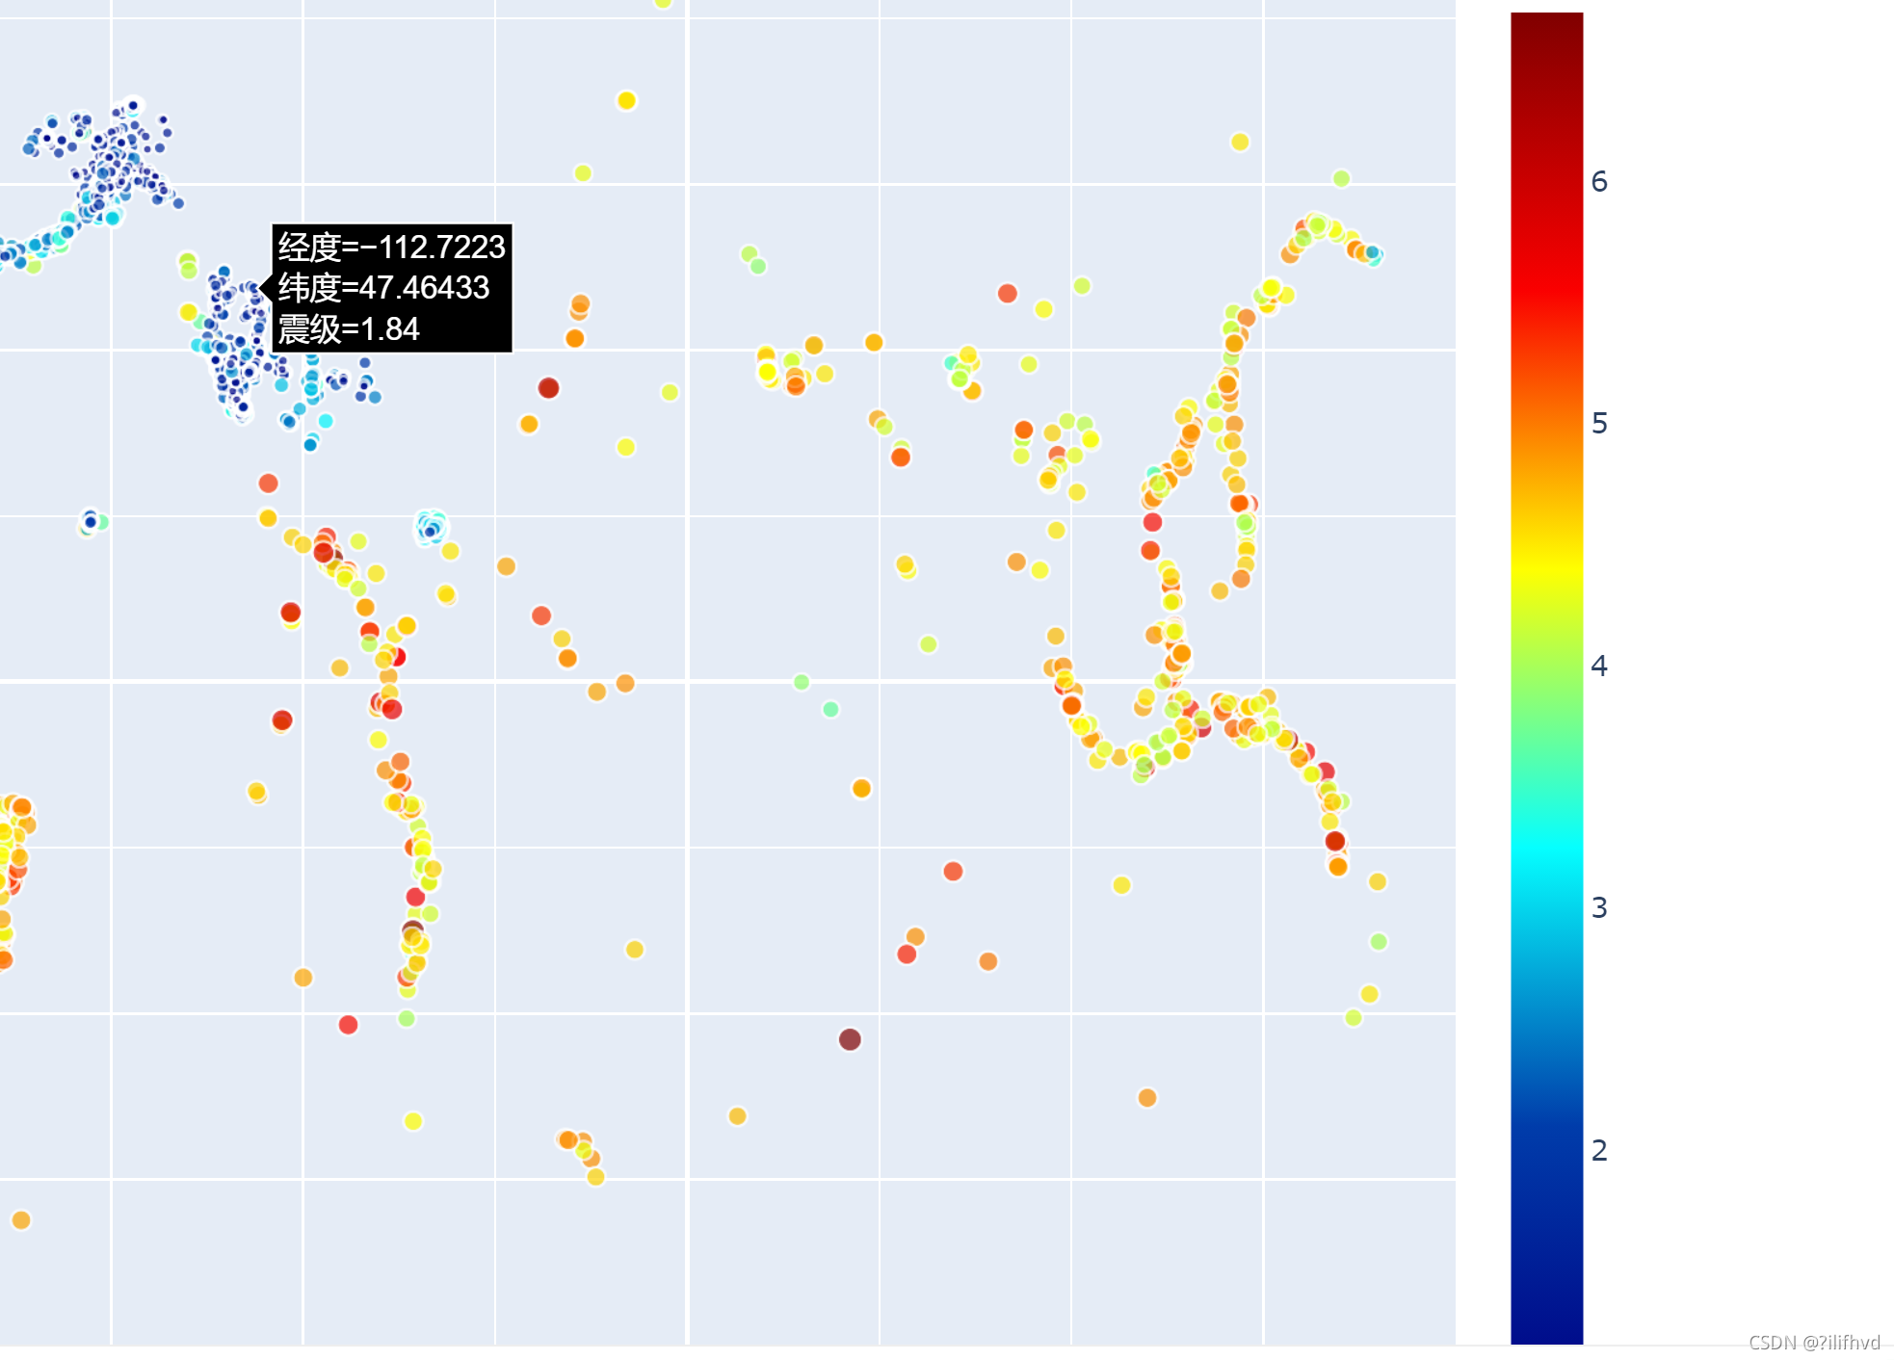The width and height of the screenshot is (1894, 1360).
Task: Click the green point near the plot center
Action: click(x=802, y=679)
